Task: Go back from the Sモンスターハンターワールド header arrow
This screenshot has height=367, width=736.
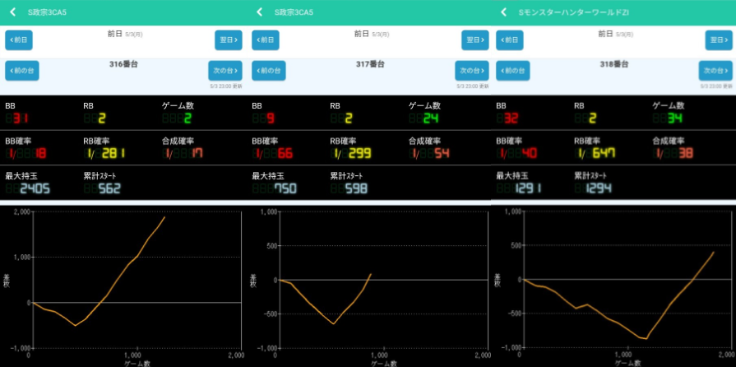Action: pyautogui.click(x=504, y=12)
